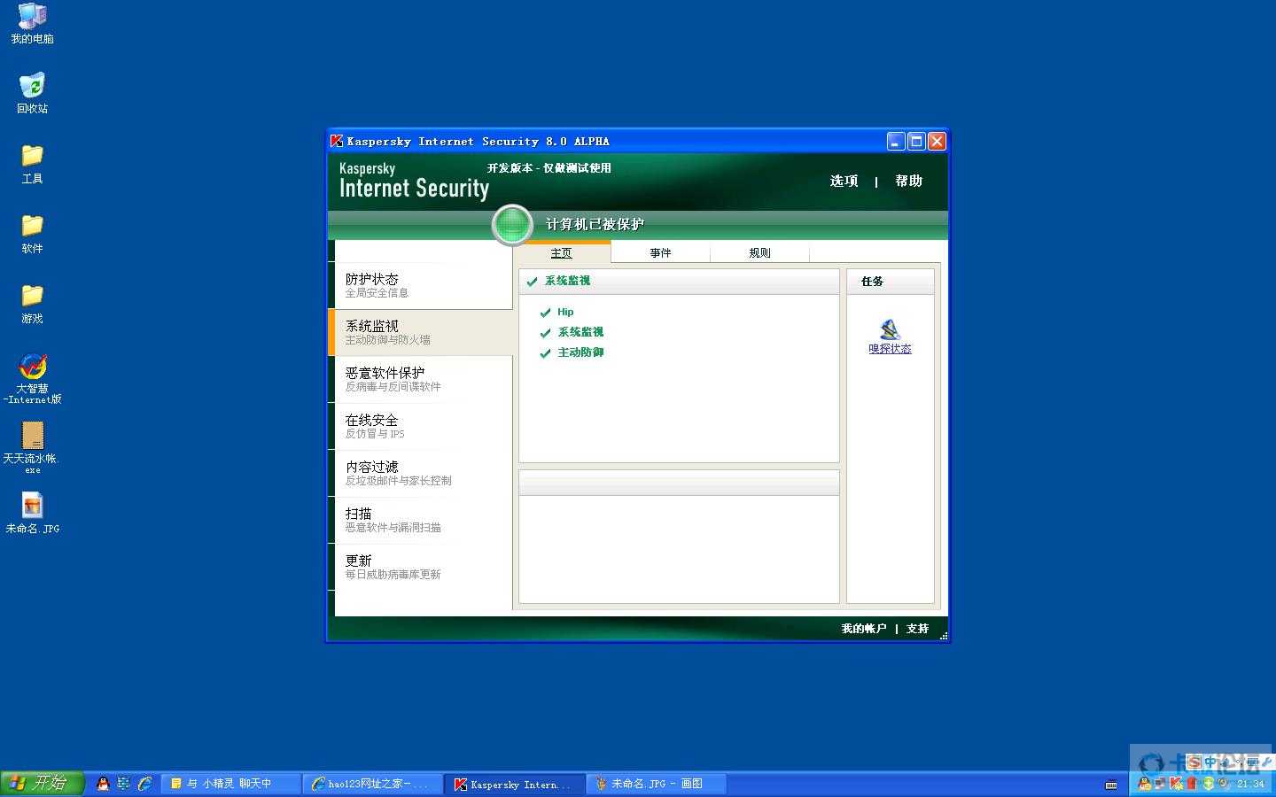The width and height of the screenshot is (1276, 797).
Task: Select 未命名.JPG file on desktop
Action: (x=33, y=514)
